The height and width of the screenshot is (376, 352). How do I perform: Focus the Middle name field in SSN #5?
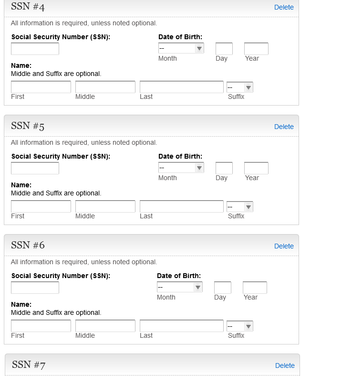(x=105, y=207)
